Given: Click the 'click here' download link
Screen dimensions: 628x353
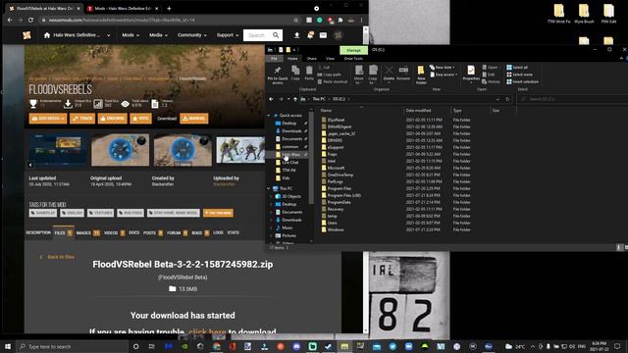Looking at the screenshot, I should tap(207, 331).
